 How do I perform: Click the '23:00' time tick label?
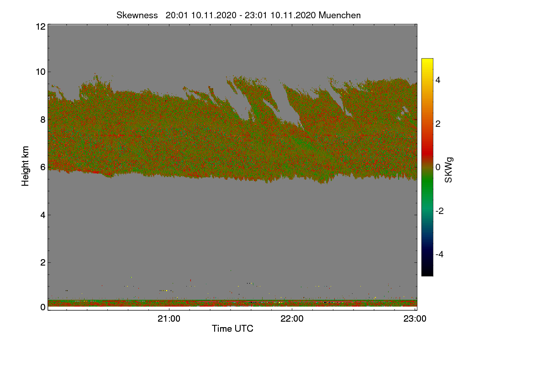[415, 319]
